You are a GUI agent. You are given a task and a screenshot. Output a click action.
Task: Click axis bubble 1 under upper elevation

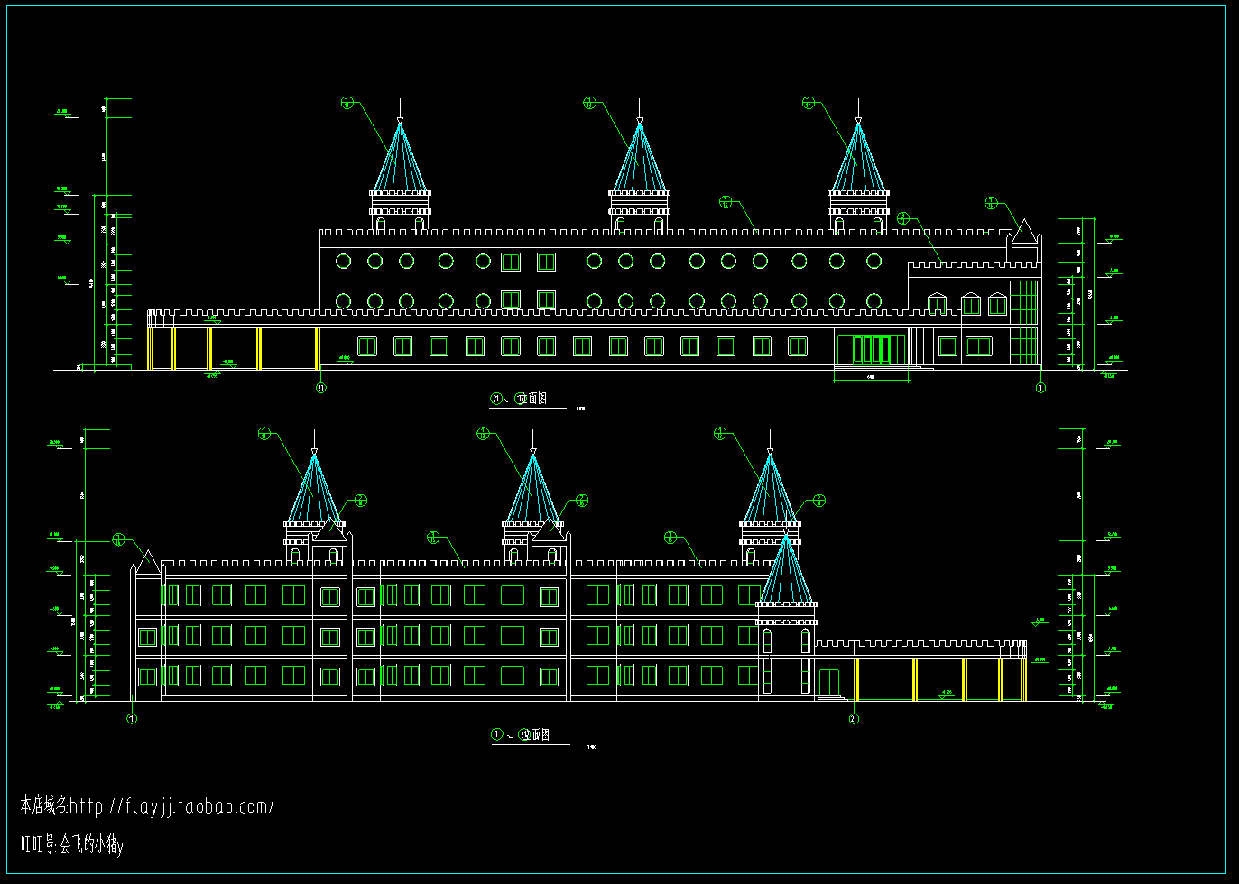[1040, 388]
